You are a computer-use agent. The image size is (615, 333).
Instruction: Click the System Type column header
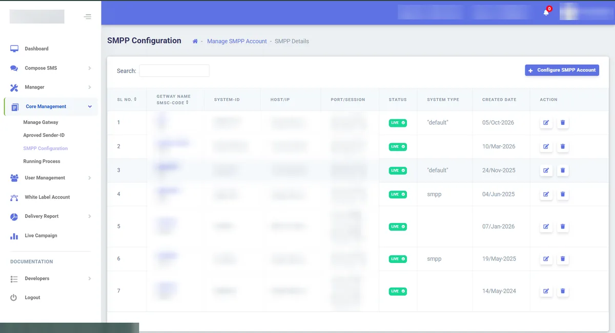coord(443,100)
